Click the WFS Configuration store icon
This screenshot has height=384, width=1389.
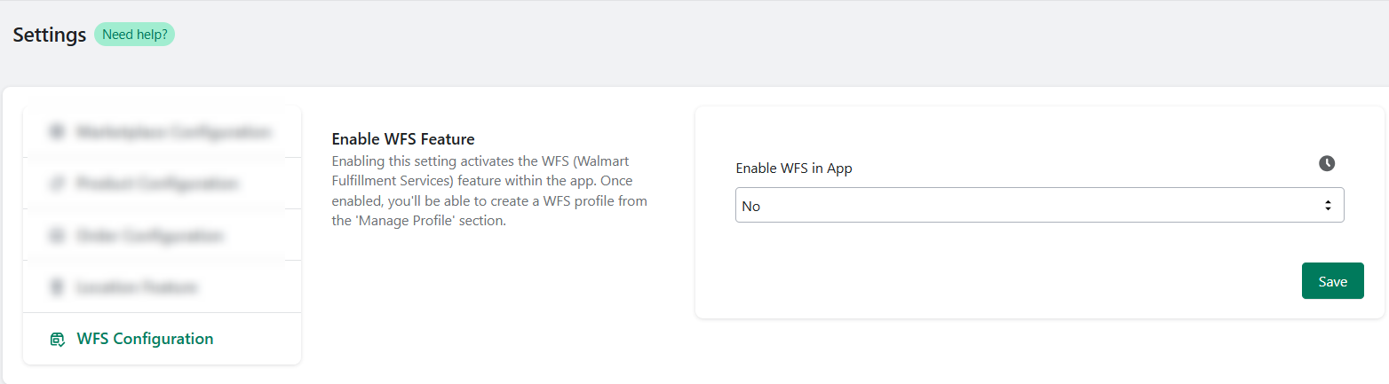click(x=58, y=339)
